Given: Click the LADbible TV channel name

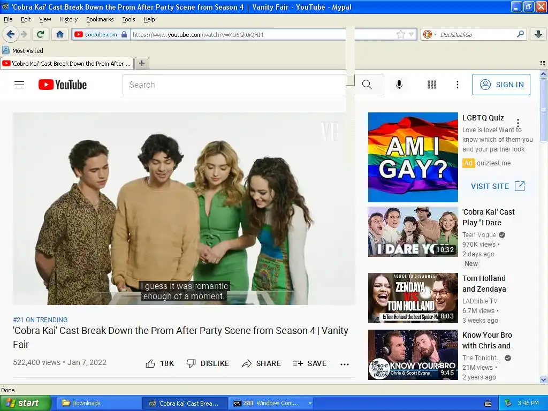Looking at the screenshot, I should coord(479,301).
